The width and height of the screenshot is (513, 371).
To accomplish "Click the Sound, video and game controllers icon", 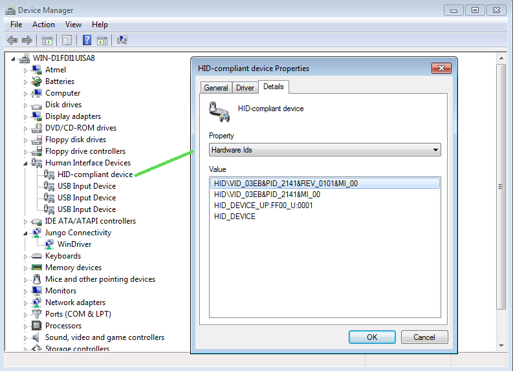I will tap(37, 337).
